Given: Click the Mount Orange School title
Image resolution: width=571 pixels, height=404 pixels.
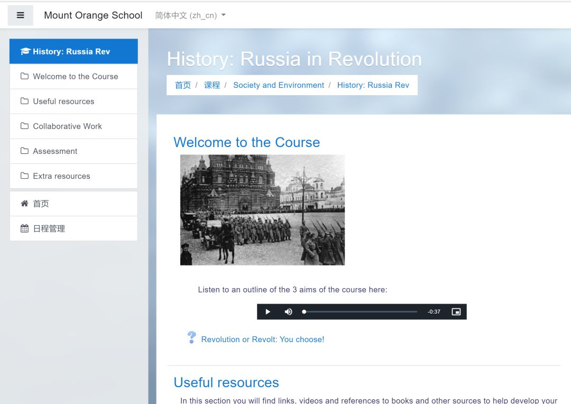Looking at the screenshot, I should tap(93, 15).
